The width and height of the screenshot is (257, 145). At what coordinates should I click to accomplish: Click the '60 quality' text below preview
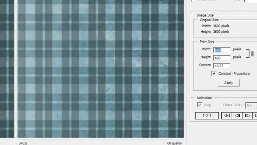[x=175, y=143]
